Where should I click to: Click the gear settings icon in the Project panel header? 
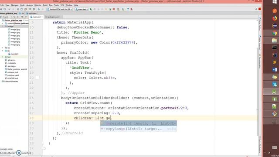22,17
